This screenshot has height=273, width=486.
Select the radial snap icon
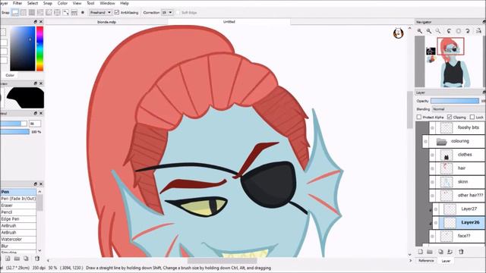pos(49,13)
